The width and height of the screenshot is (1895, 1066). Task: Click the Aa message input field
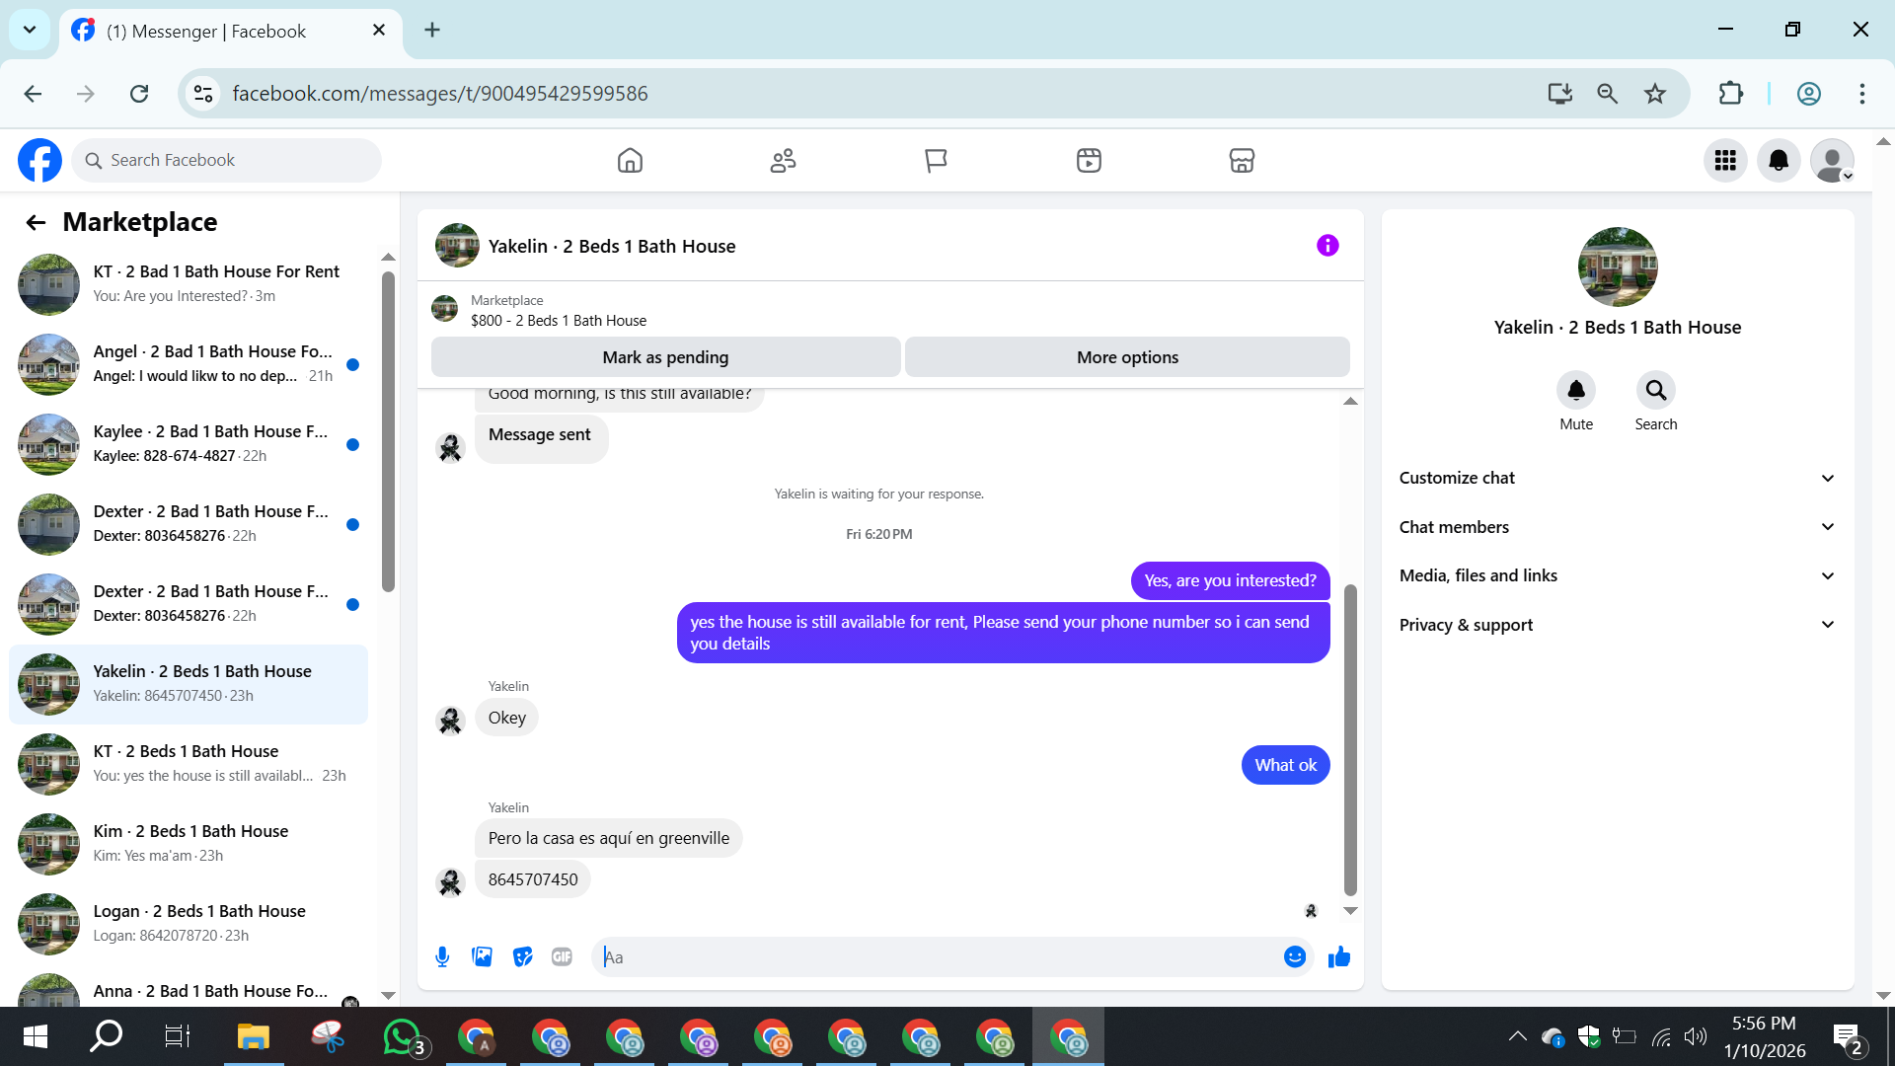pos(938,956)
